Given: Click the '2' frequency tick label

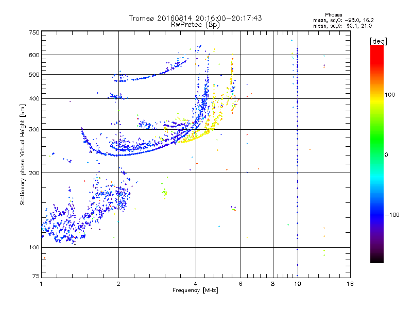Looking at the screenshot, I should [x=118, y=284].
